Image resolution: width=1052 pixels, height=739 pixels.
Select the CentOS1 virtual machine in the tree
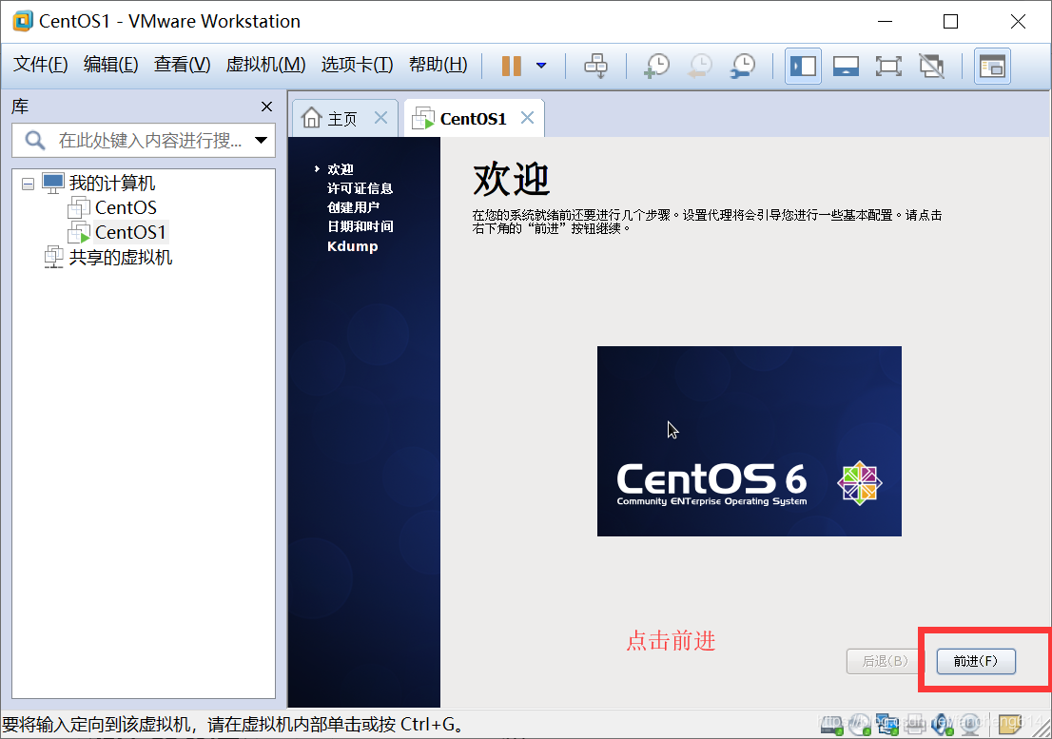point(130,232)
